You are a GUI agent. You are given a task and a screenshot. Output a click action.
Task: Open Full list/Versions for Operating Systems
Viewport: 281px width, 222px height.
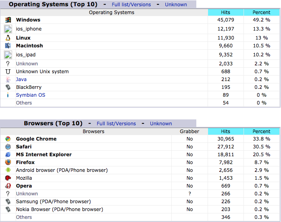click(x=132, y=4)
